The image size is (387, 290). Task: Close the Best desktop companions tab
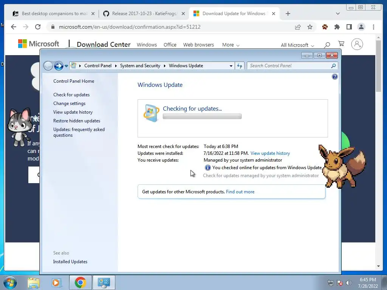tap(93, 14)
